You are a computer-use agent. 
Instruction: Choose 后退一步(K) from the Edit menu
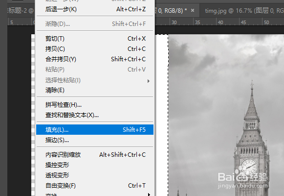tap(95, 9)
